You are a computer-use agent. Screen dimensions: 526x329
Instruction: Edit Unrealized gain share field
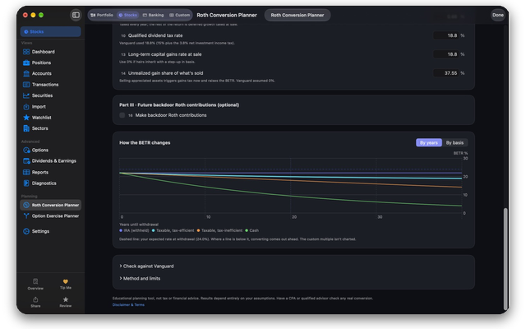point(445,73)
